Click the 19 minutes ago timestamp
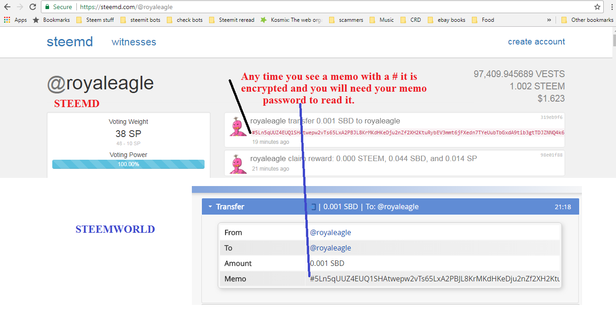 tap(270, 142)
